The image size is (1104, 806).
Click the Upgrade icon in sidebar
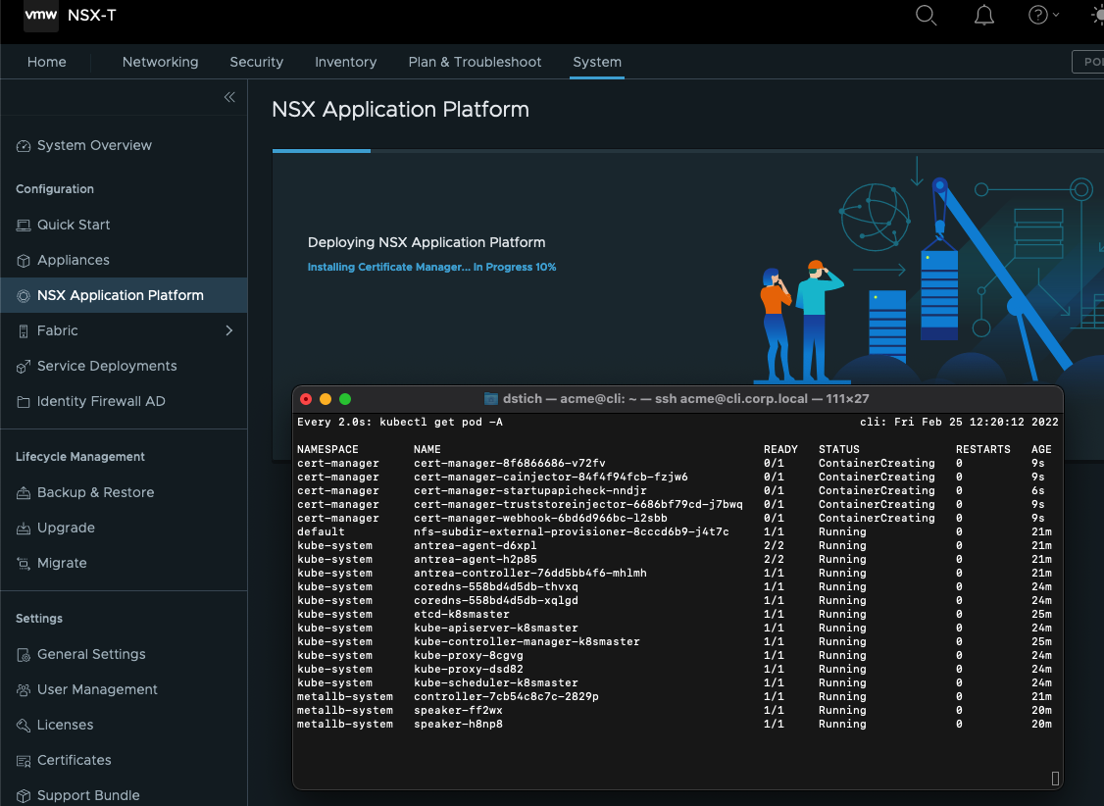pyautogui.click(x=24, y=528)
